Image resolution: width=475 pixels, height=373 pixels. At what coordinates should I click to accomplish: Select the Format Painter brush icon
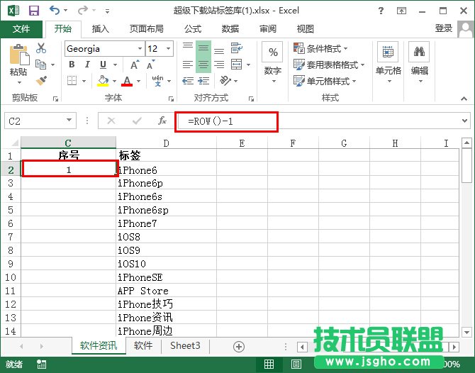[x=41, y=81]
